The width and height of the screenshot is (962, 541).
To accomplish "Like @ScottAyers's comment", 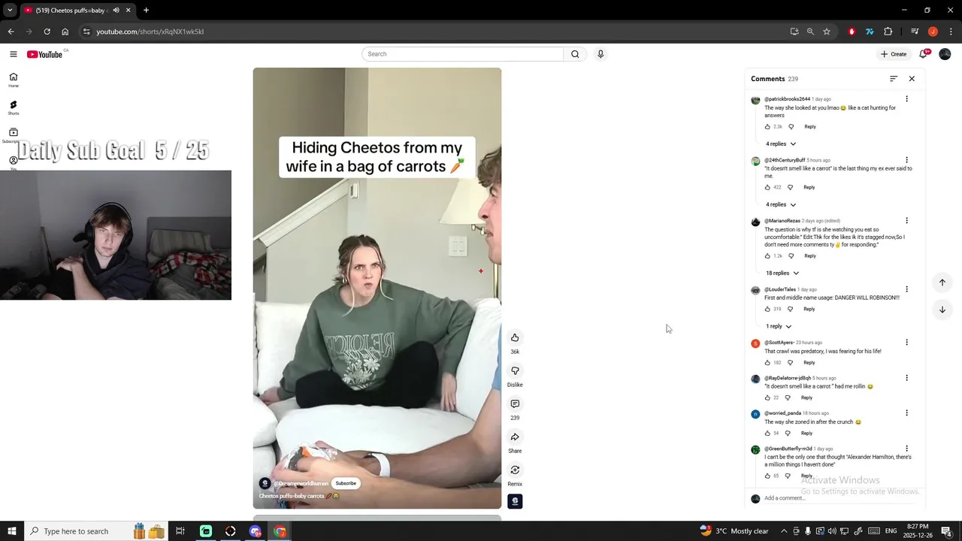I will click(767, 363).
